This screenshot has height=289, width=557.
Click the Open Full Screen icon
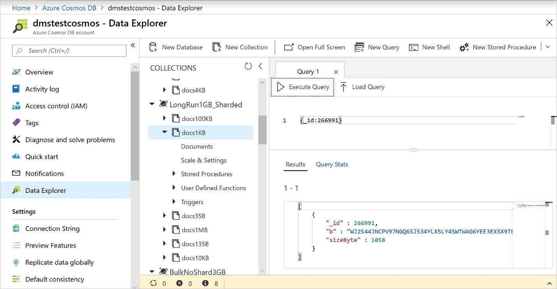point(289,47)
